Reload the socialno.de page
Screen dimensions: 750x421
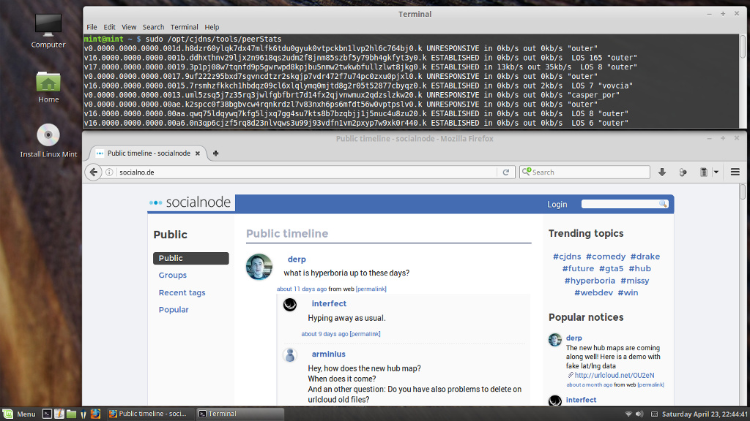click(505, 172)
